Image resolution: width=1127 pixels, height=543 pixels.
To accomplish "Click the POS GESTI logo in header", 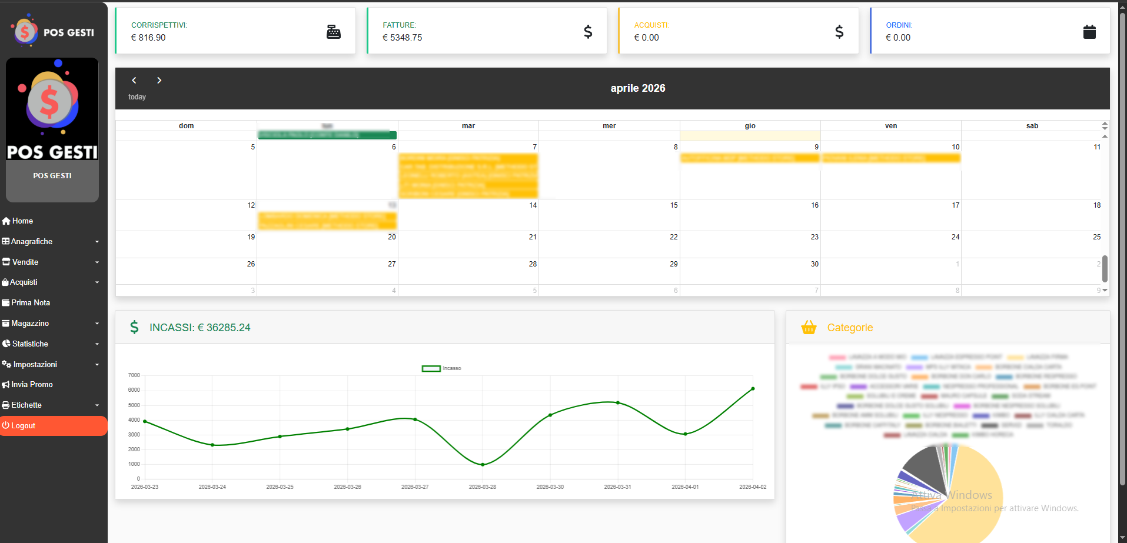I will [x=52, y=31].
